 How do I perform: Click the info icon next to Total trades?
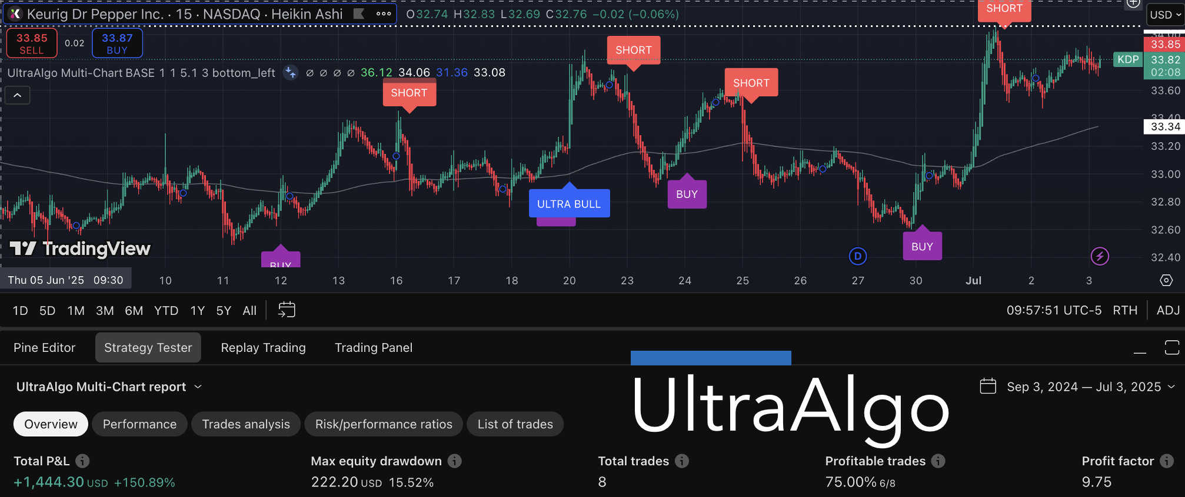682,461
